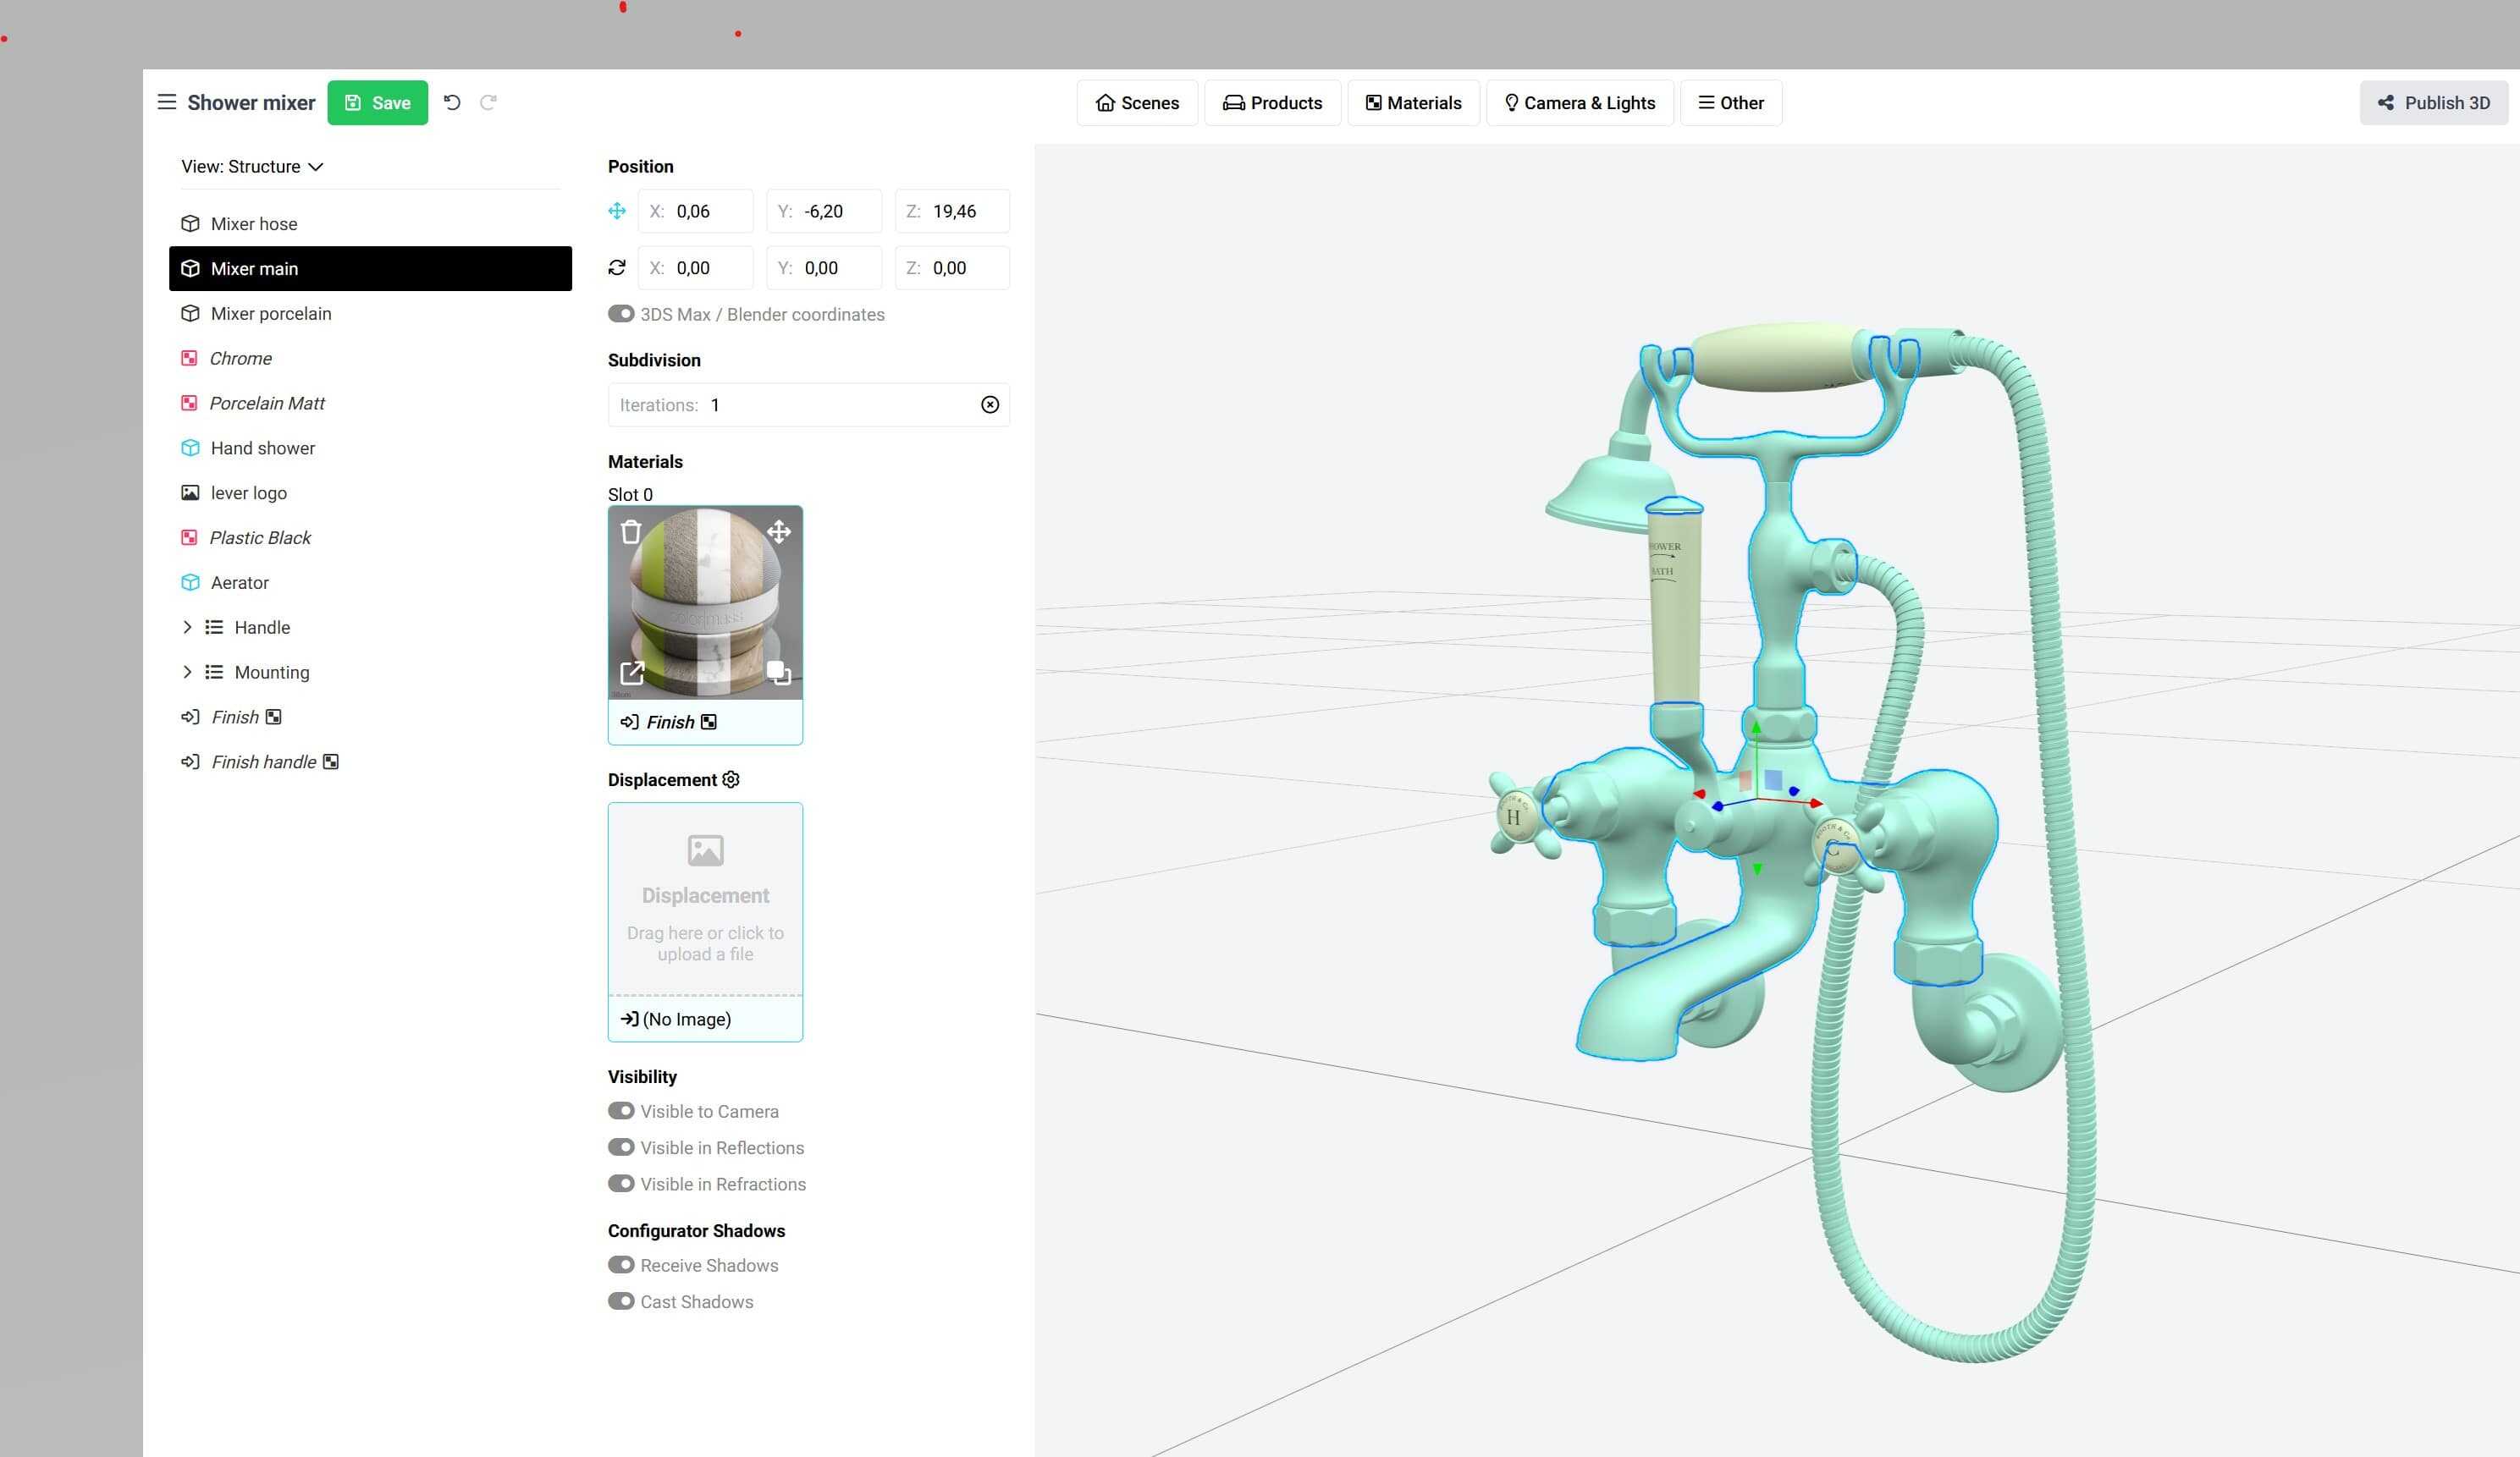Image resolution: width=2520 pixels, height=1457 pixels.
Task: Expand the Mounting group
Action: tap(188, 672)
